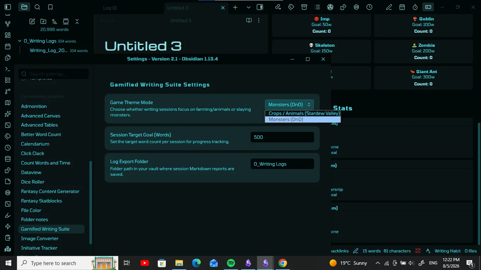Edit Session Target Goal field showing 500

[282, 137]
